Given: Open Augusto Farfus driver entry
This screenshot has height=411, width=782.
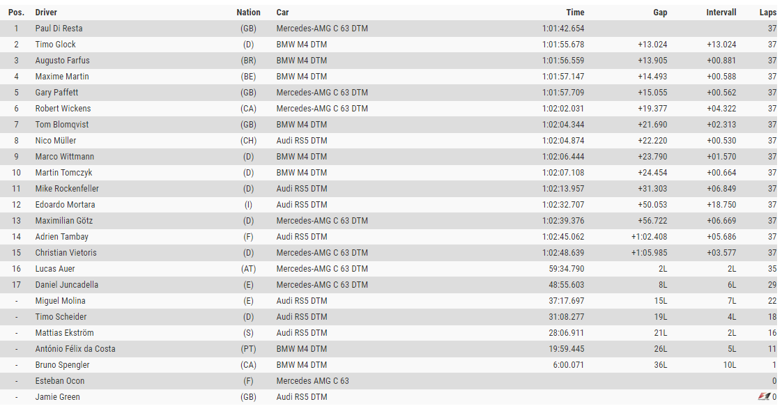Looking at the screenshot, I should [62, 61].
